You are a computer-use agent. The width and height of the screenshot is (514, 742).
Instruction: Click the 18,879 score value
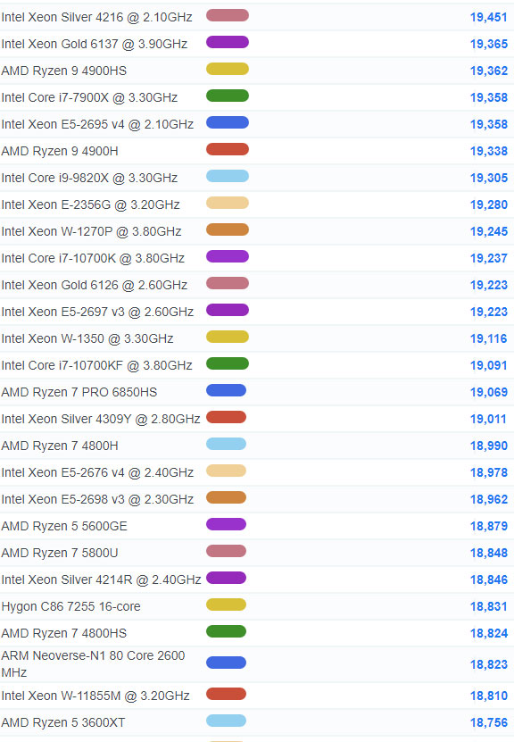[488, 526]
